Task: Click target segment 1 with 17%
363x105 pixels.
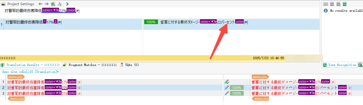Action: (x=306, y=82)
